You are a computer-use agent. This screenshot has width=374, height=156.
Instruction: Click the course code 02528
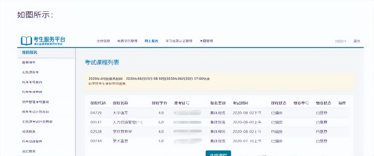[96, 132]
